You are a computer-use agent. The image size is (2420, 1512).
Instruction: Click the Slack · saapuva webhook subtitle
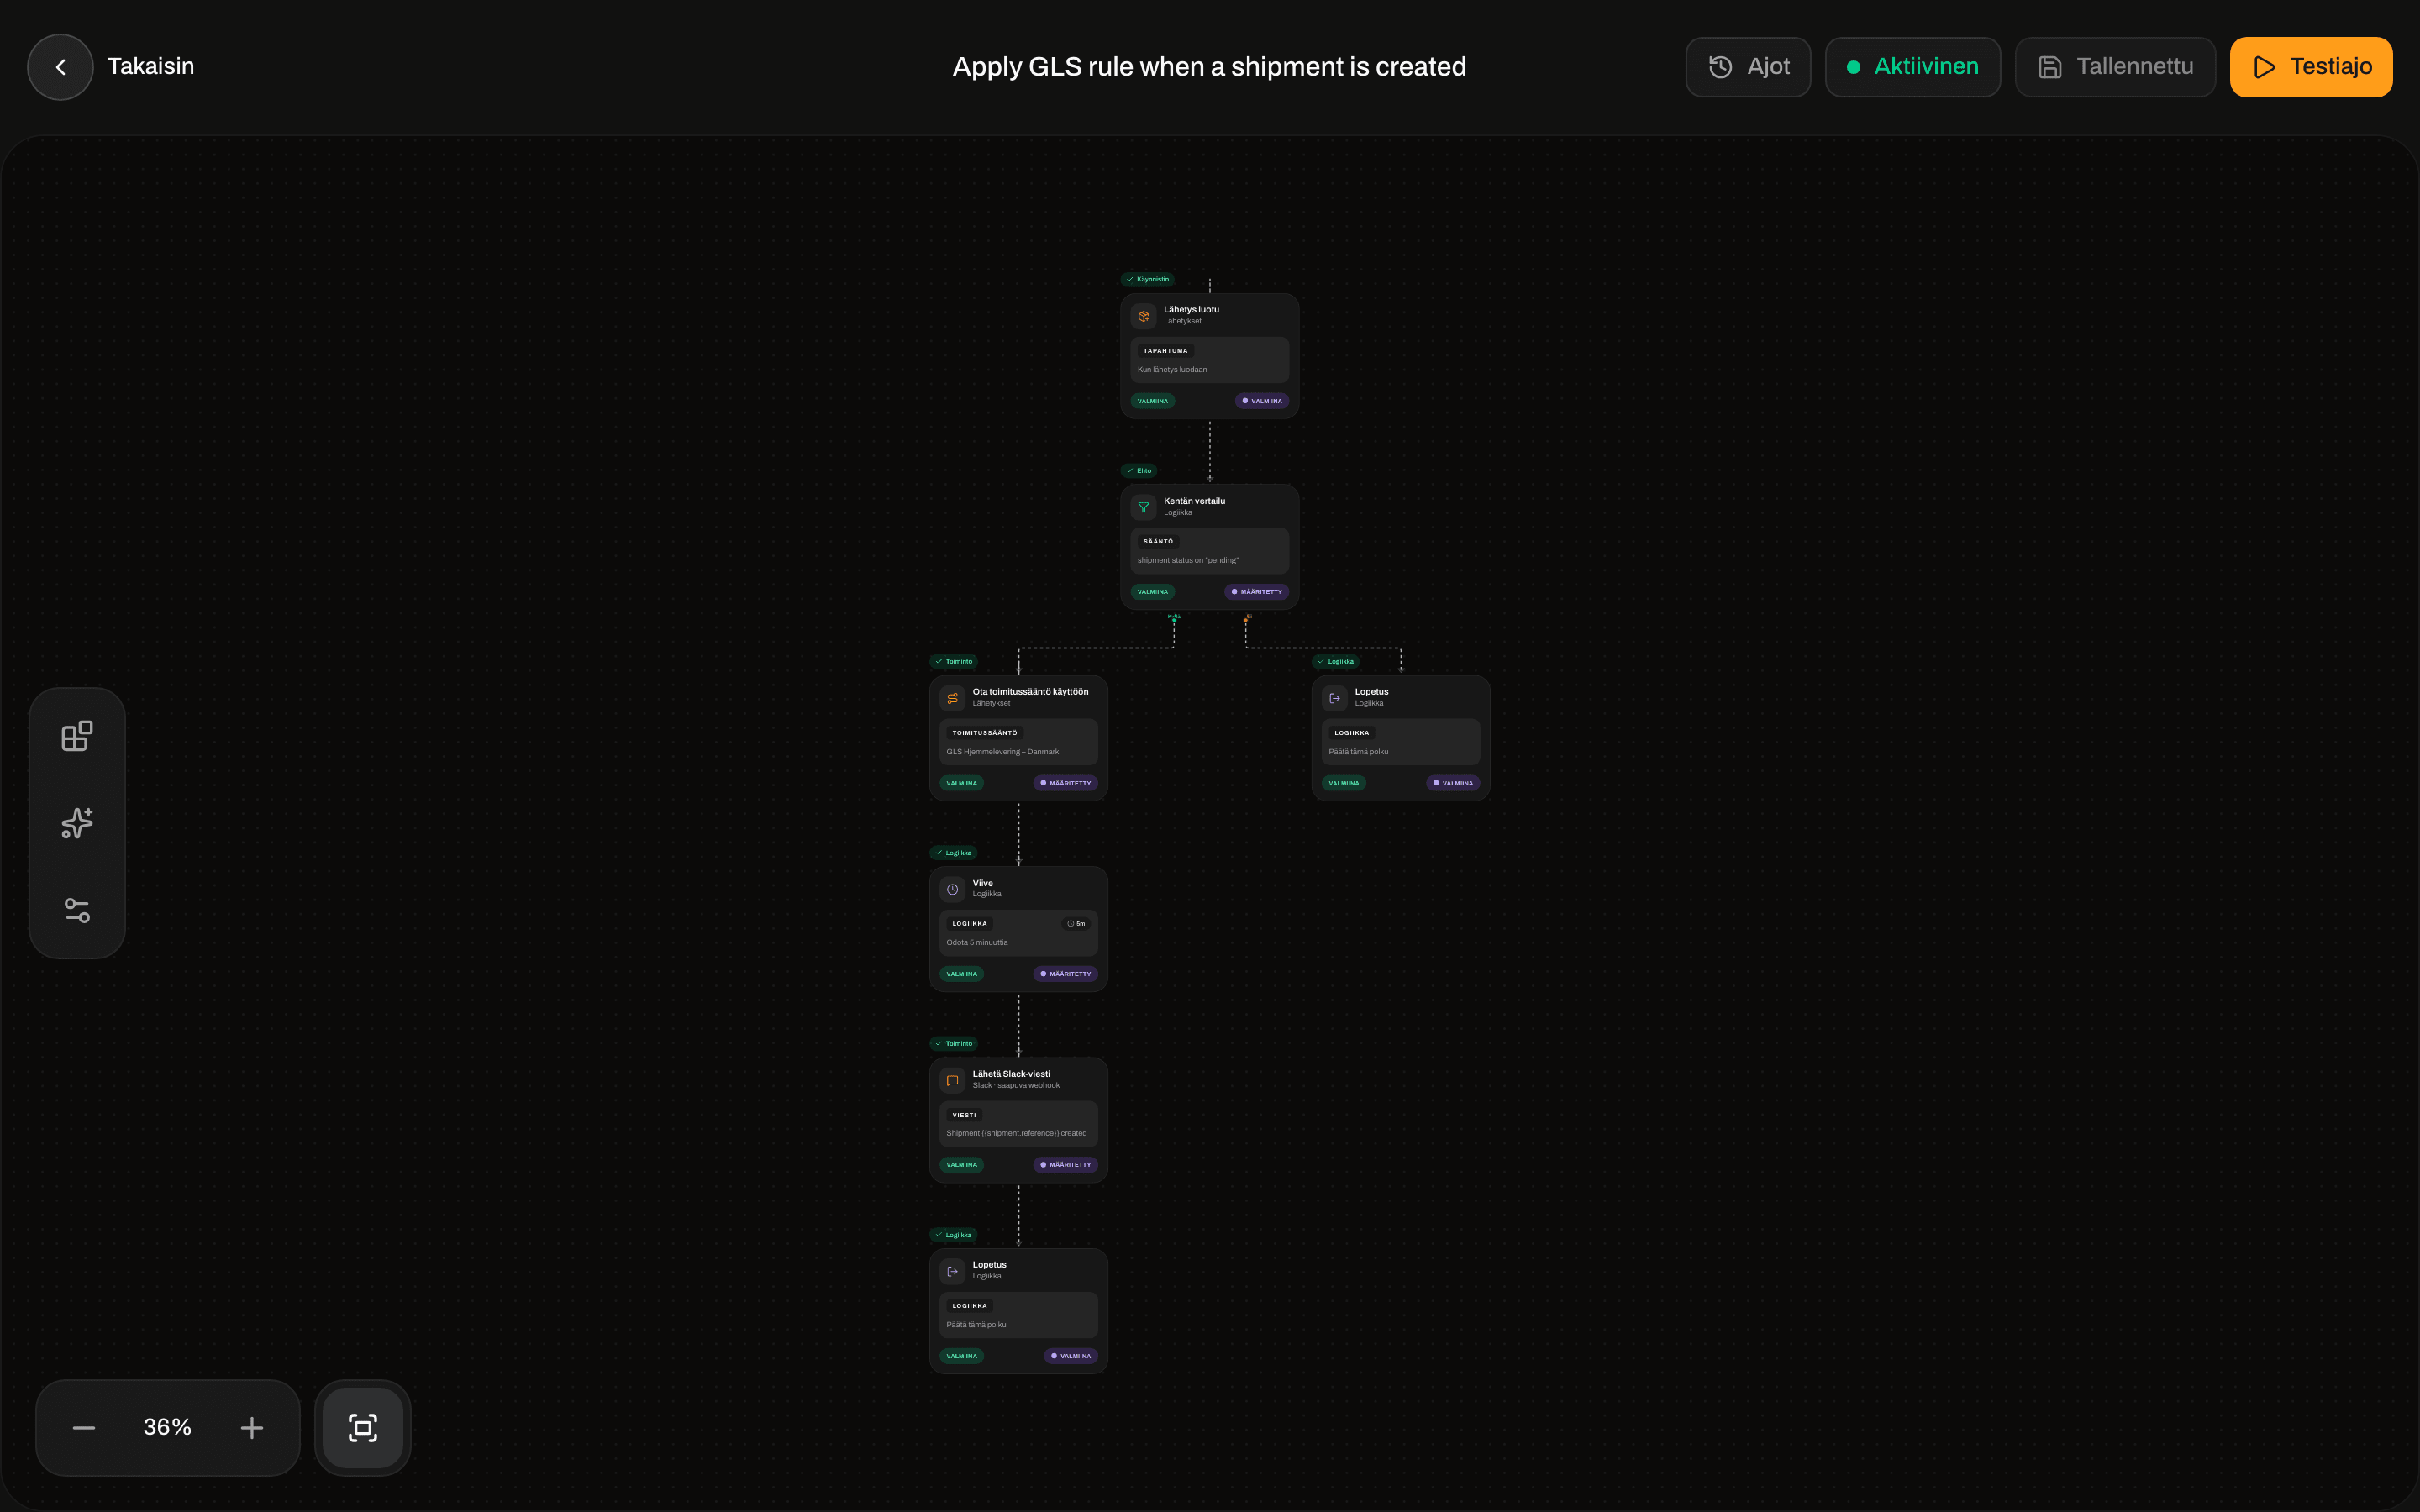coord(1016,1086)
